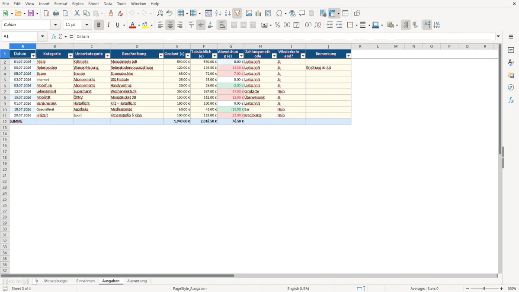Open Datum column filter dropdown
The image size is (519, 292).
(x=33, y=56)
